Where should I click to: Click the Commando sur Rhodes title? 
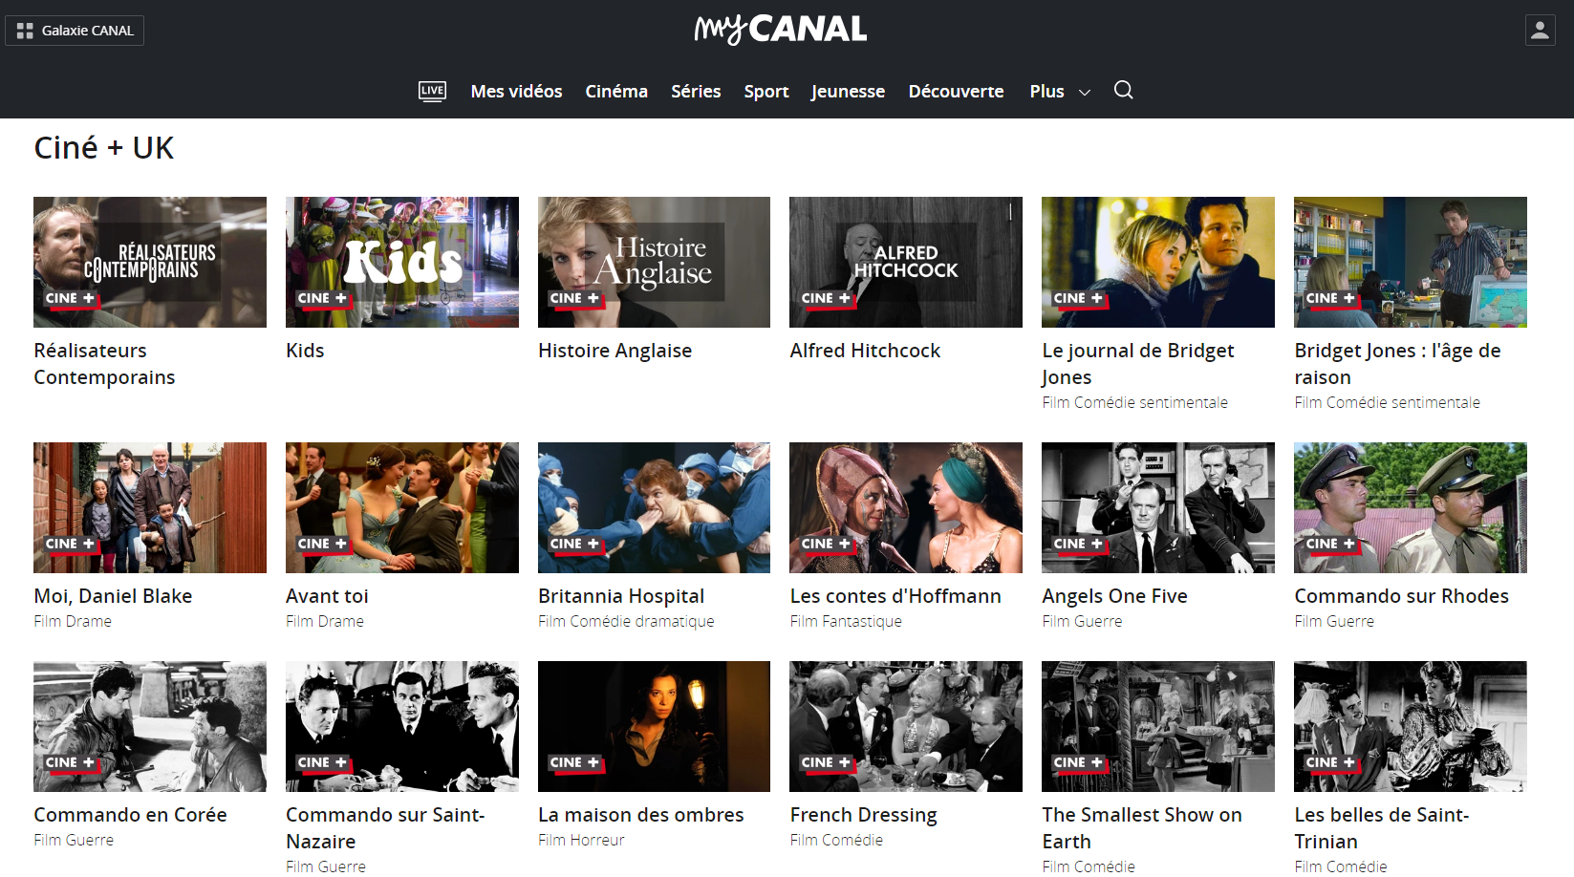(x=1401, y=596)
